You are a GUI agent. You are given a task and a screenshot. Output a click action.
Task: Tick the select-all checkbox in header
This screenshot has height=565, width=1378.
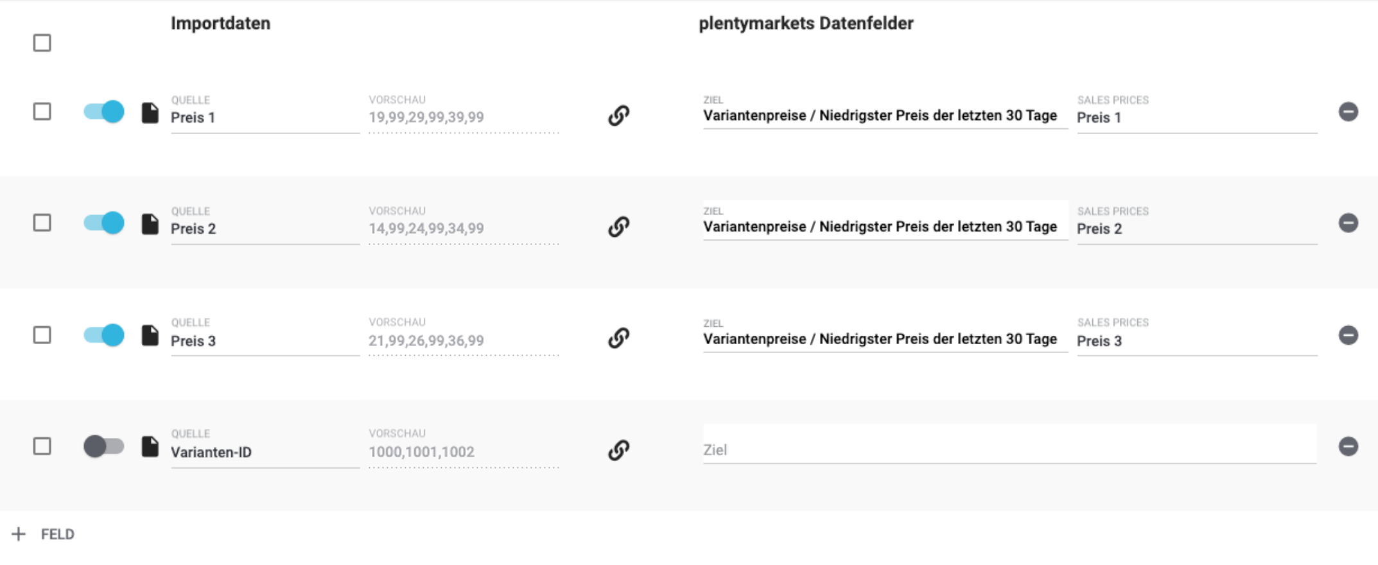42,43
